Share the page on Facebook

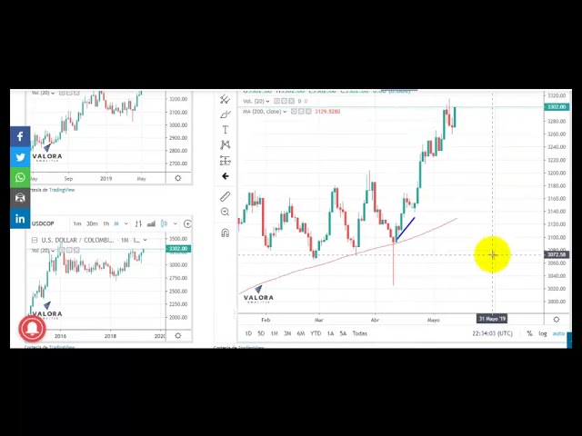(x=20, y=136)
